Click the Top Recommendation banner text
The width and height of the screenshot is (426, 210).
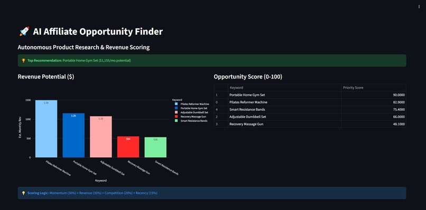(79, 61)
